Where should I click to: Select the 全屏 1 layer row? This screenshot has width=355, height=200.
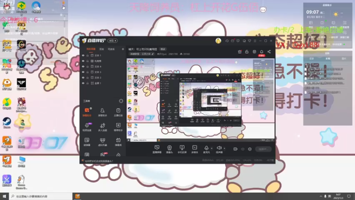[103, 83]
